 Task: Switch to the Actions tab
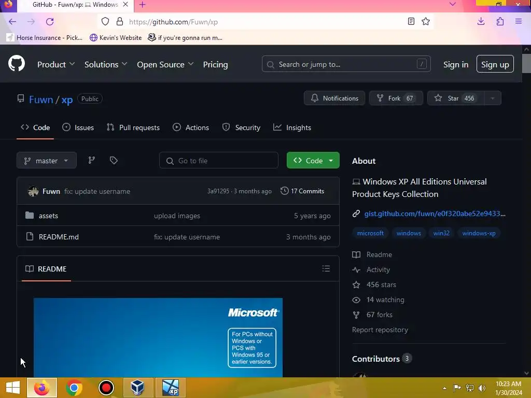click(x=191, y=127)
